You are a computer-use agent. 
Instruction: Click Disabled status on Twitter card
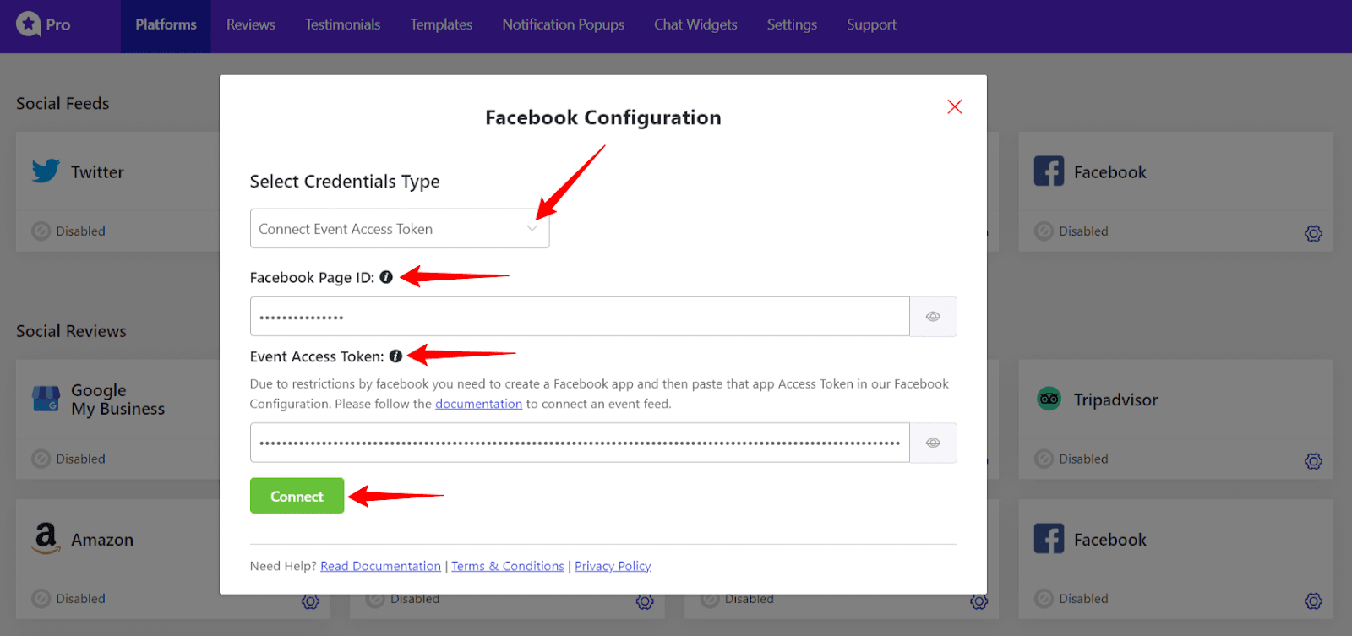pos(68,231)
